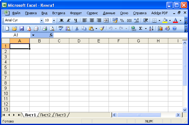The image size is (189, 125).
Task: Align text left in cell
Action: point(85,20)
